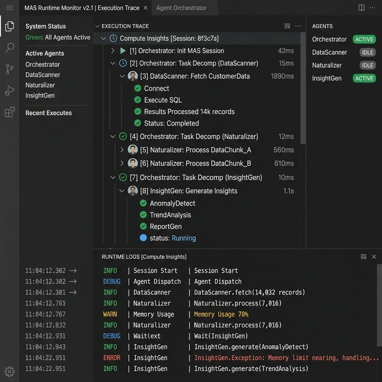Open the settings gear icon
This screenshot has height=382, width=382.
click(x=9, y=372)
